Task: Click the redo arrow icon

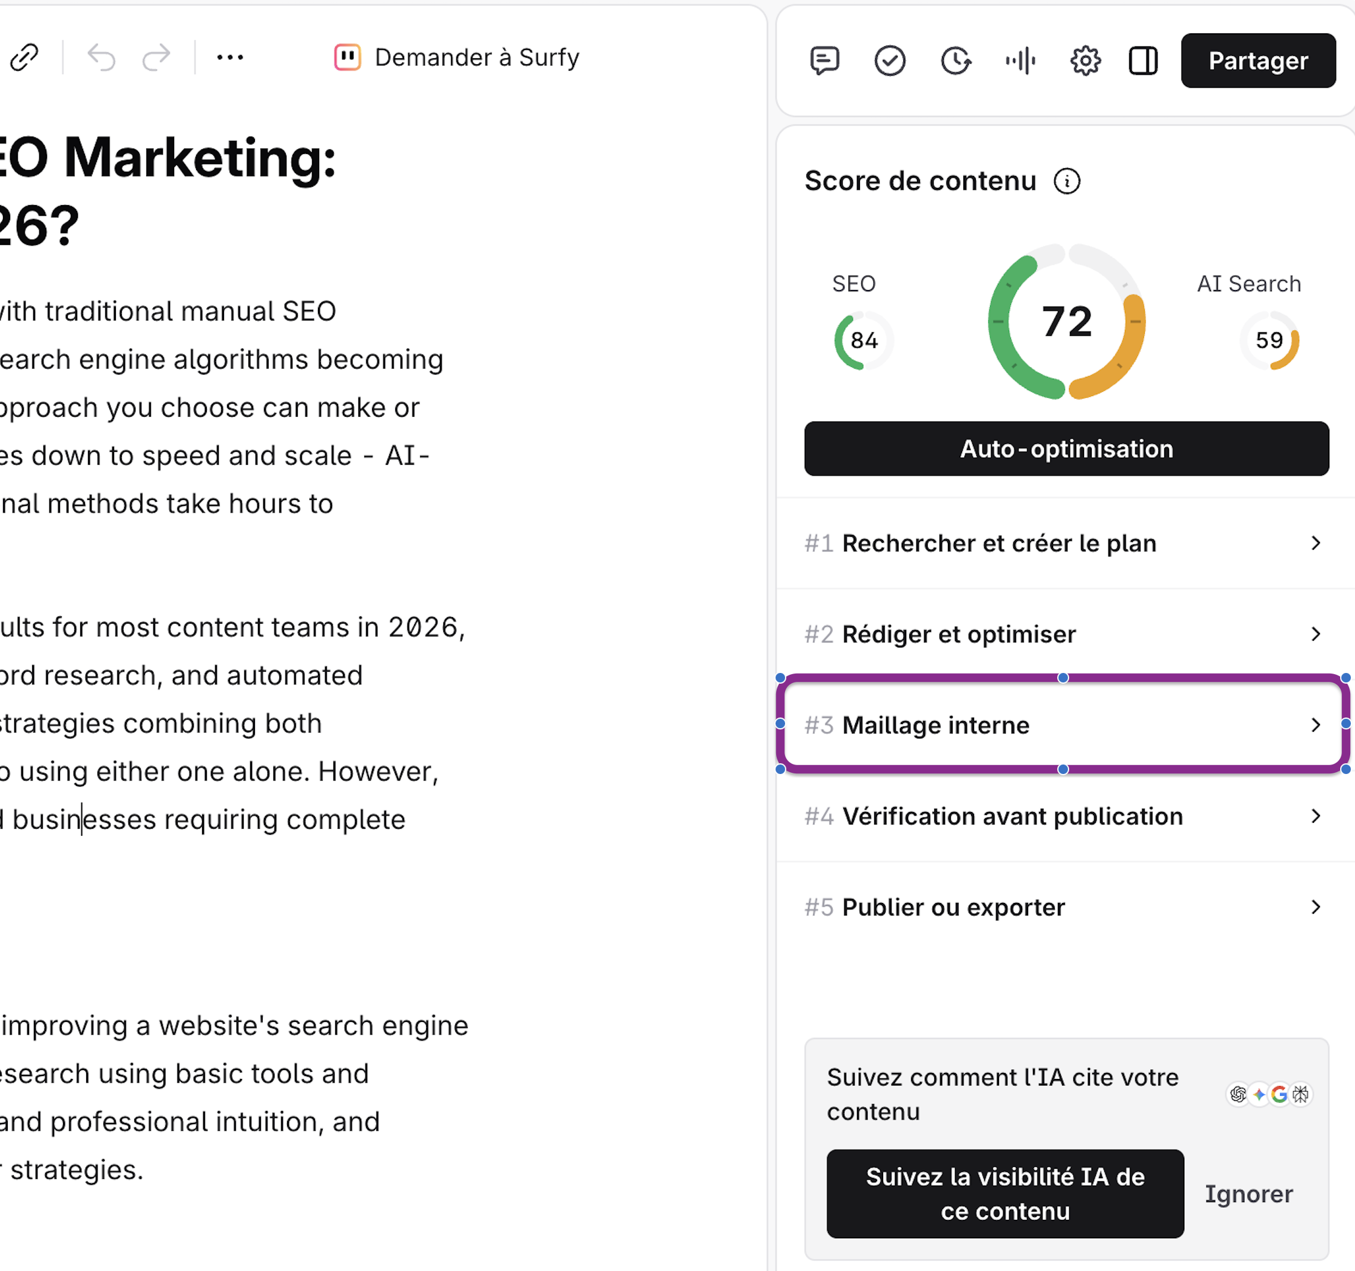Action: pos(156,57)
